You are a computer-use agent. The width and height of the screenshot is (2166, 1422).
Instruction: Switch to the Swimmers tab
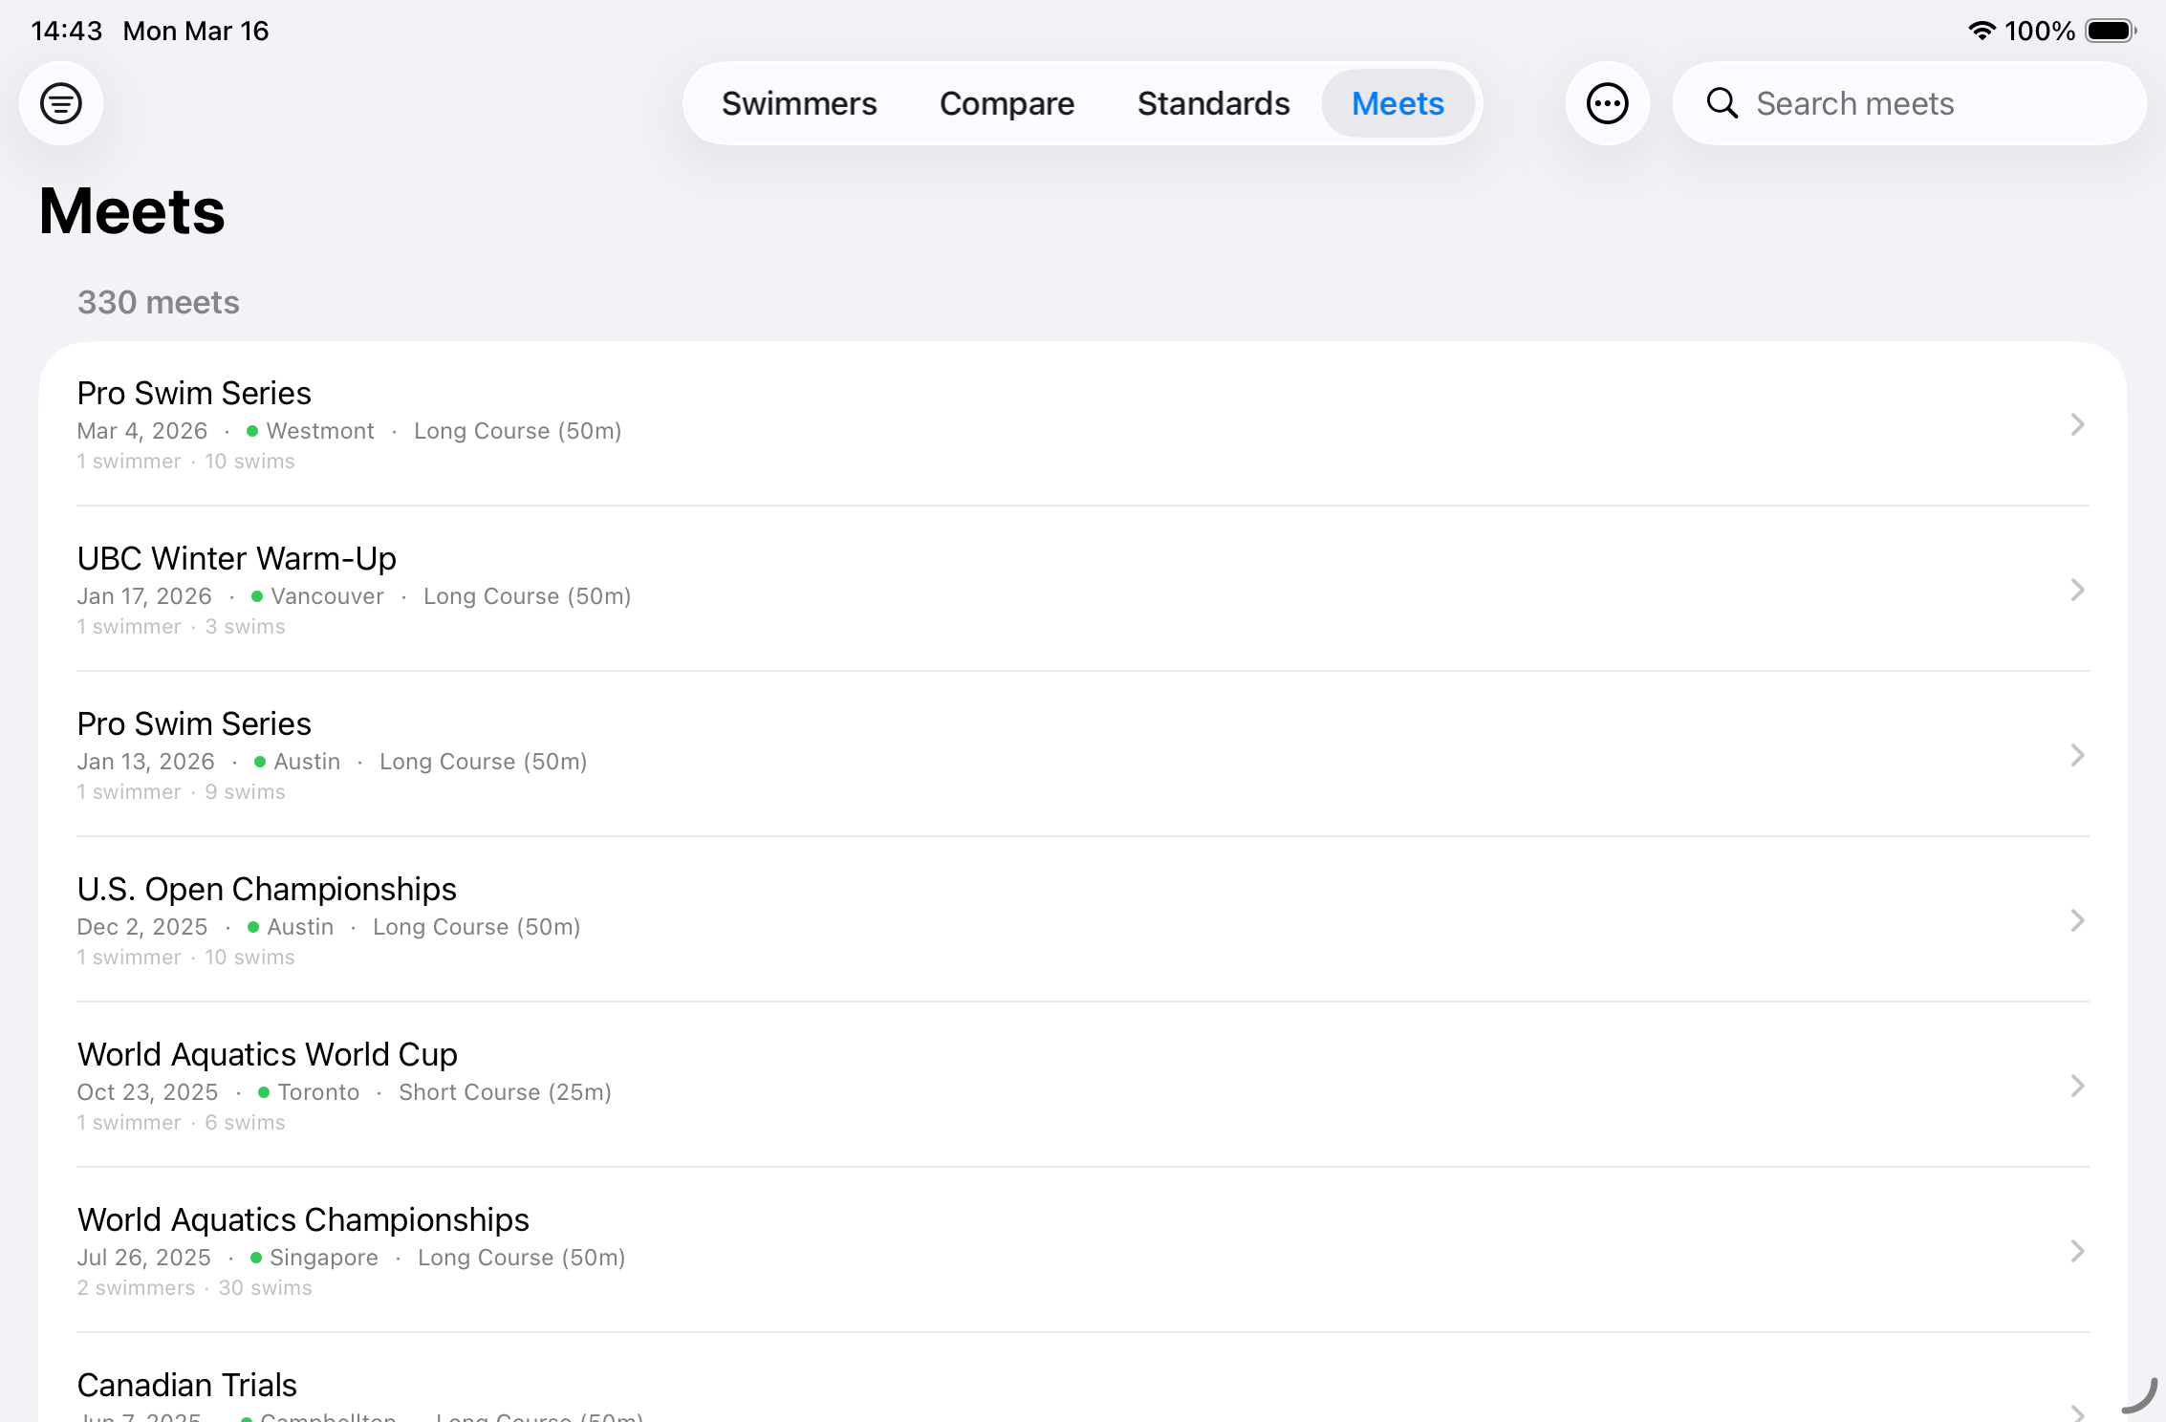pyautogui.click(x=799, y=103)
